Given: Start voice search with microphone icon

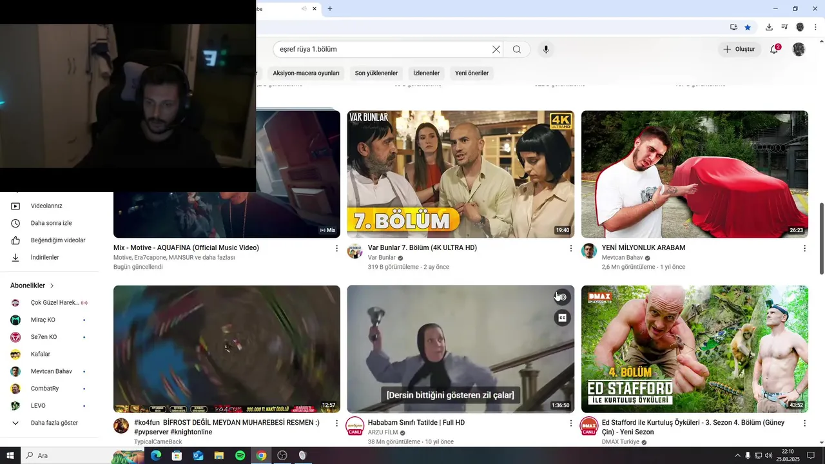Looking at the screenshot, I should [546, 50].
